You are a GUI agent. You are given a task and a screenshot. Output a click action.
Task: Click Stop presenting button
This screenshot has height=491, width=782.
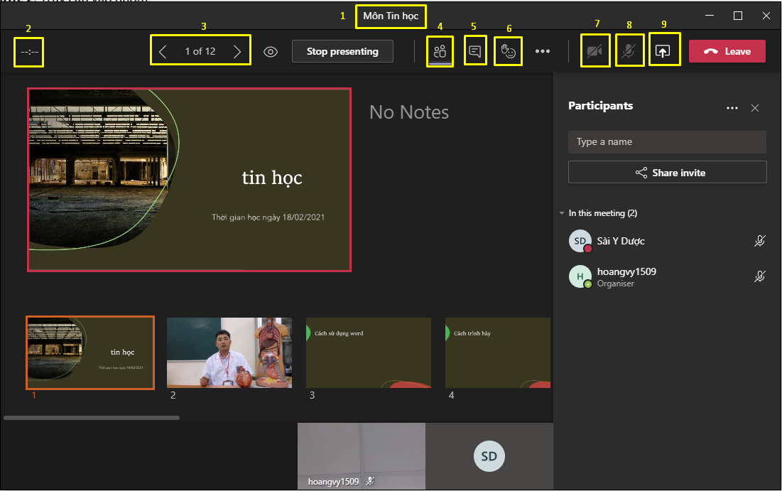click(342, 51)
